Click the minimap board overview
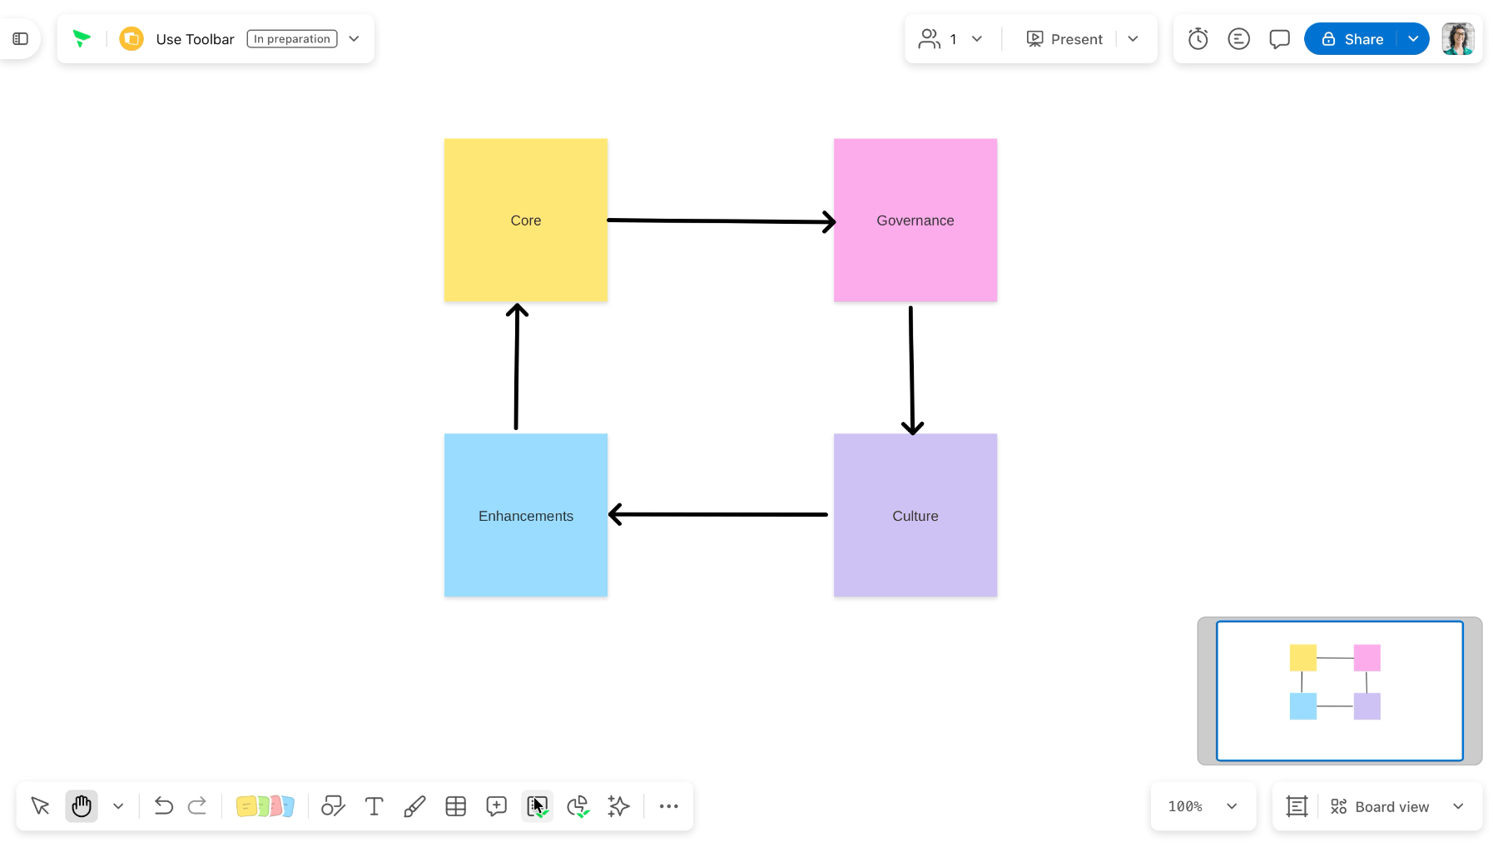The width and height of the screenshot is (1498, 847). tap(1340, 691)
